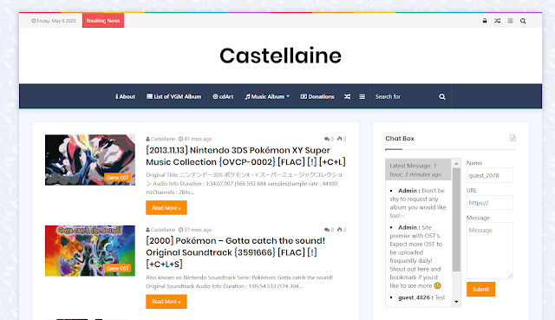Open the About menu item

tap(125, 96)
